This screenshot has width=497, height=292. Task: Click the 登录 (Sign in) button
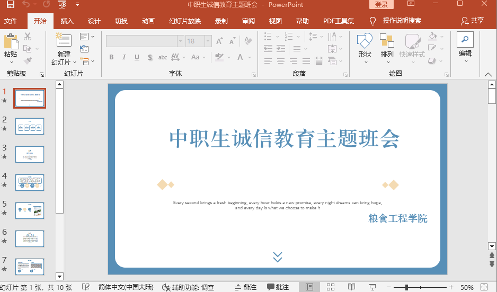click(381, 5)
